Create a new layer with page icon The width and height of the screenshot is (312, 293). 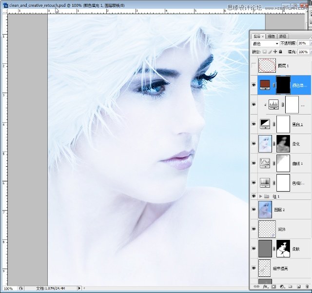pyautogui.click(x=298, y=287)
